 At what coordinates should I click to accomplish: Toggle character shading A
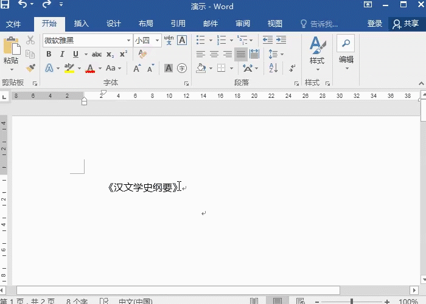tap(169, 68)
